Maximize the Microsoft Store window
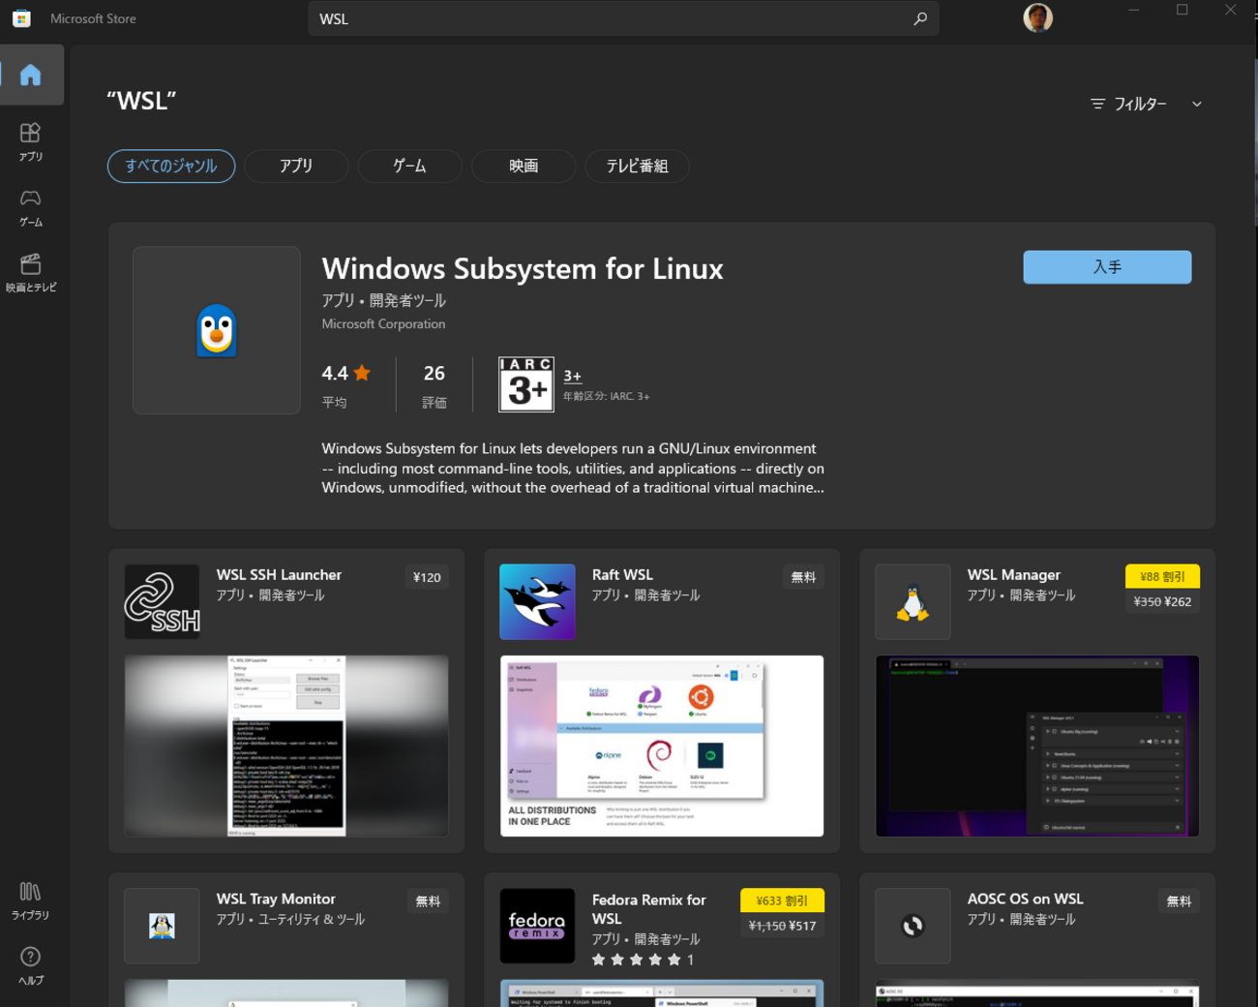1258x1007 pixels. (x=1182, y=11)
